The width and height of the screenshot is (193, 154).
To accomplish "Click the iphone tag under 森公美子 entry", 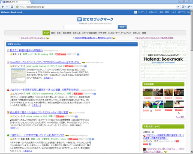I will (x=29, y=116).
